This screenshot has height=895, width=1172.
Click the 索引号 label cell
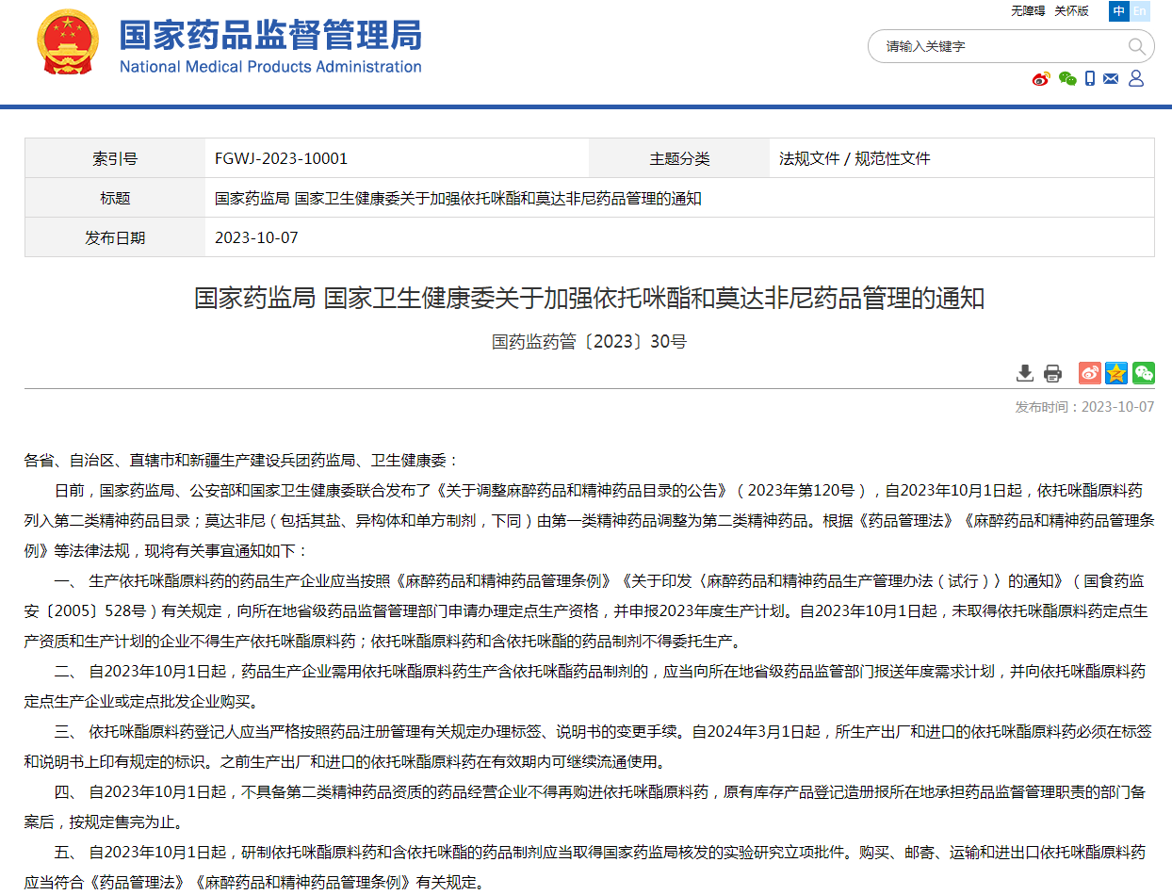[x=115, y=158]
